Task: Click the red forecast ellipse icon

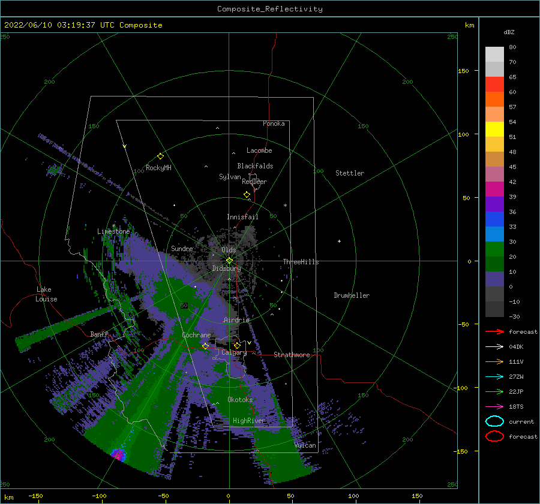Action: coord(494,436)
